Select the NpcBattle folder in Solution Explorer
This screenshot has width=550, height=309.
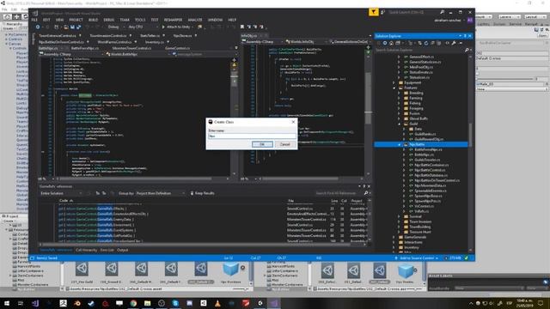coord(421,144)
